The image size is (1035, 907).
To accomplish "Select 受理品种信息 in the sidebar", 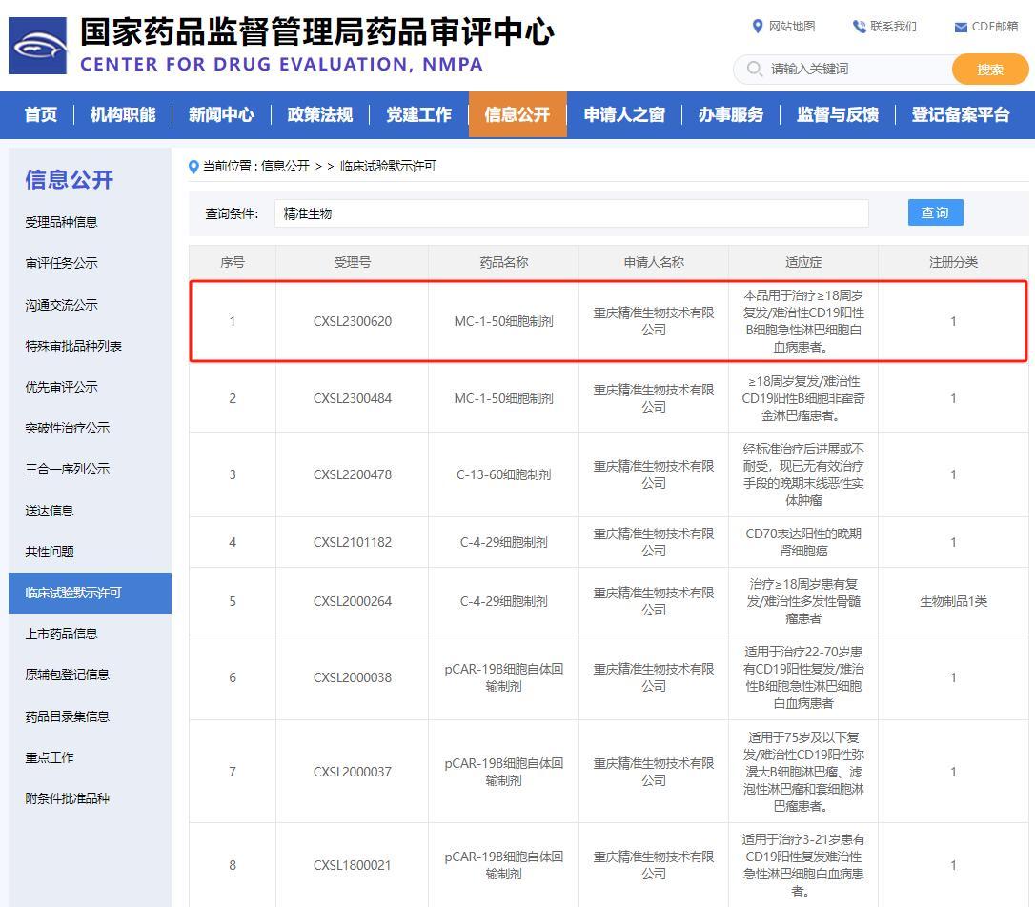I will point(61,222).
